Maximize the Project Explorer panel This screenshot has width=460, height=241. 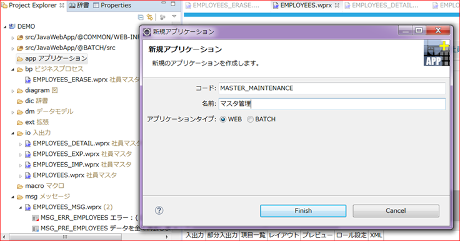(173, 4)
